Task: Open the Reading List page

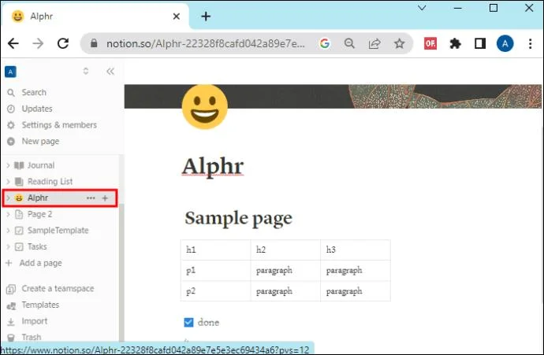Action: coord(50,182)
